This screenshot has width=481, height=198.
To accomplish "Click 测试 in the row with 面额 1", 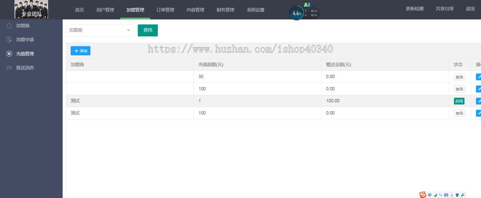I will [x=75, y=101].
